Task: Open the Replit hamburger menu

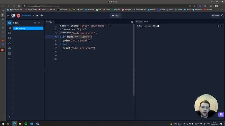Action: (x=8, y=15)
